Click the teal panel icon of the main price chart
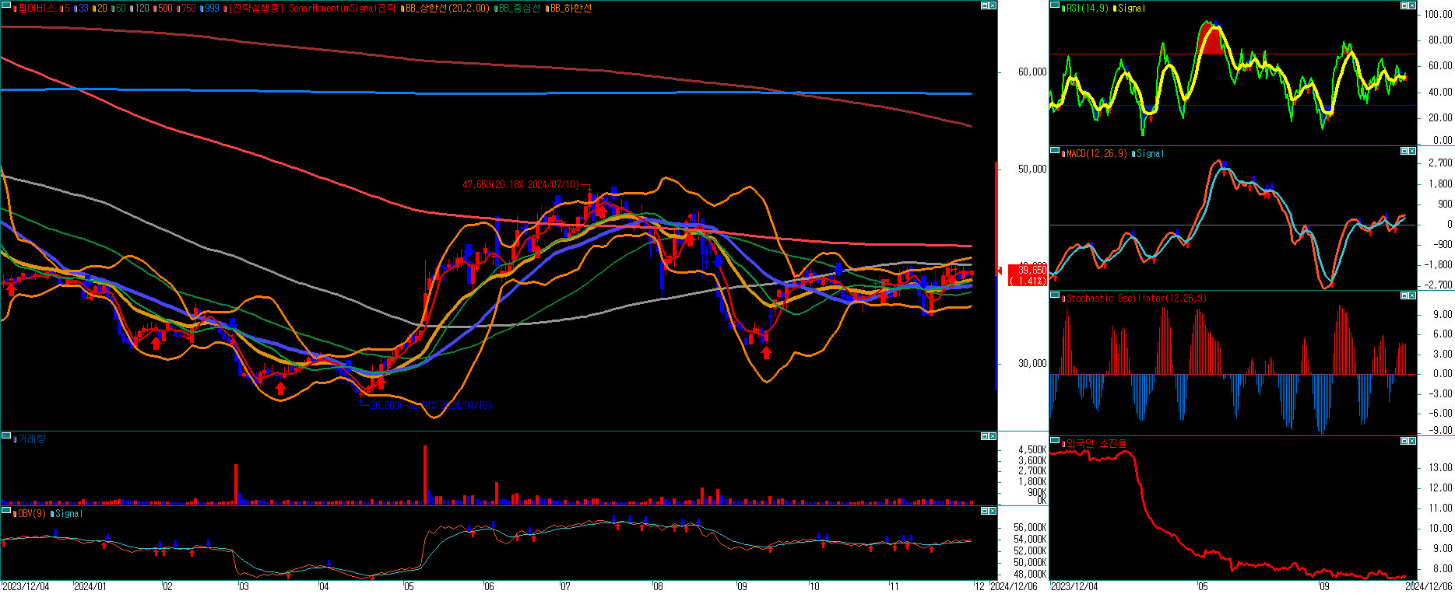1455x594 pixels. pos(5,5)
